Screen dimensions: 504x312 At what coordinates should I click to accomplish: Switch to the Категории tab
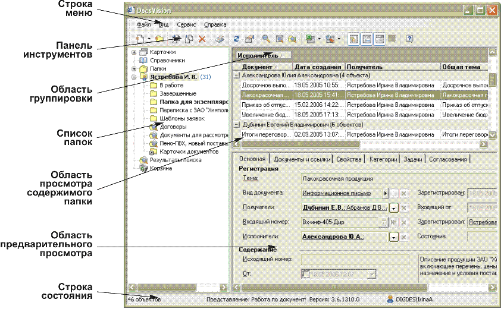click(x=383, y=159)
